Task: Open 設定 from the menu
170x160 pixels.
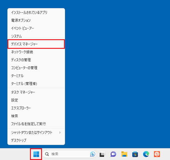Action: click(x=36, y=100)
